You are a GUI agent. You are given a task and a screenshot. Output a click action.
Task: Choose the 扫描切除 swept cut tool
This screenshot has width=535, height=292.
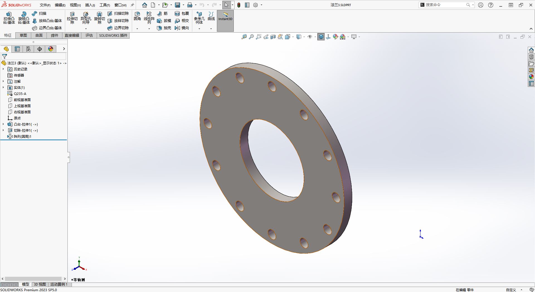(x=118, y=13)
